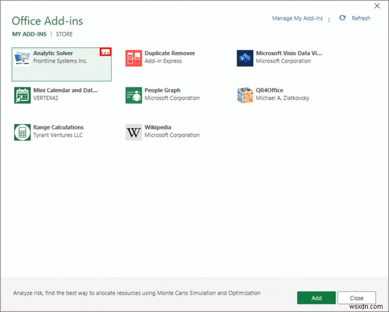Image resolution: width=389 pixels, height=312 pixels.
Task: Select the Mini Calendar add-in icon
Action: 22,95
